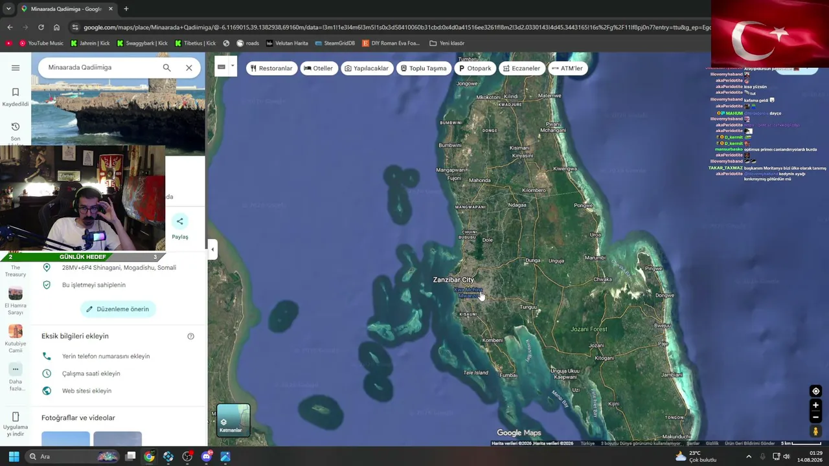Viewport: 829px width, 466px height.
Task: Expand the Yeni klasör bookmarks folder
Action: tap(447, 43)
